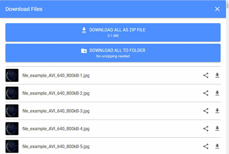The image size is (229, 154).
Task: Select file name file_example_AVI_640_800kB-3.jpg
Action: [x=56, y=111]
